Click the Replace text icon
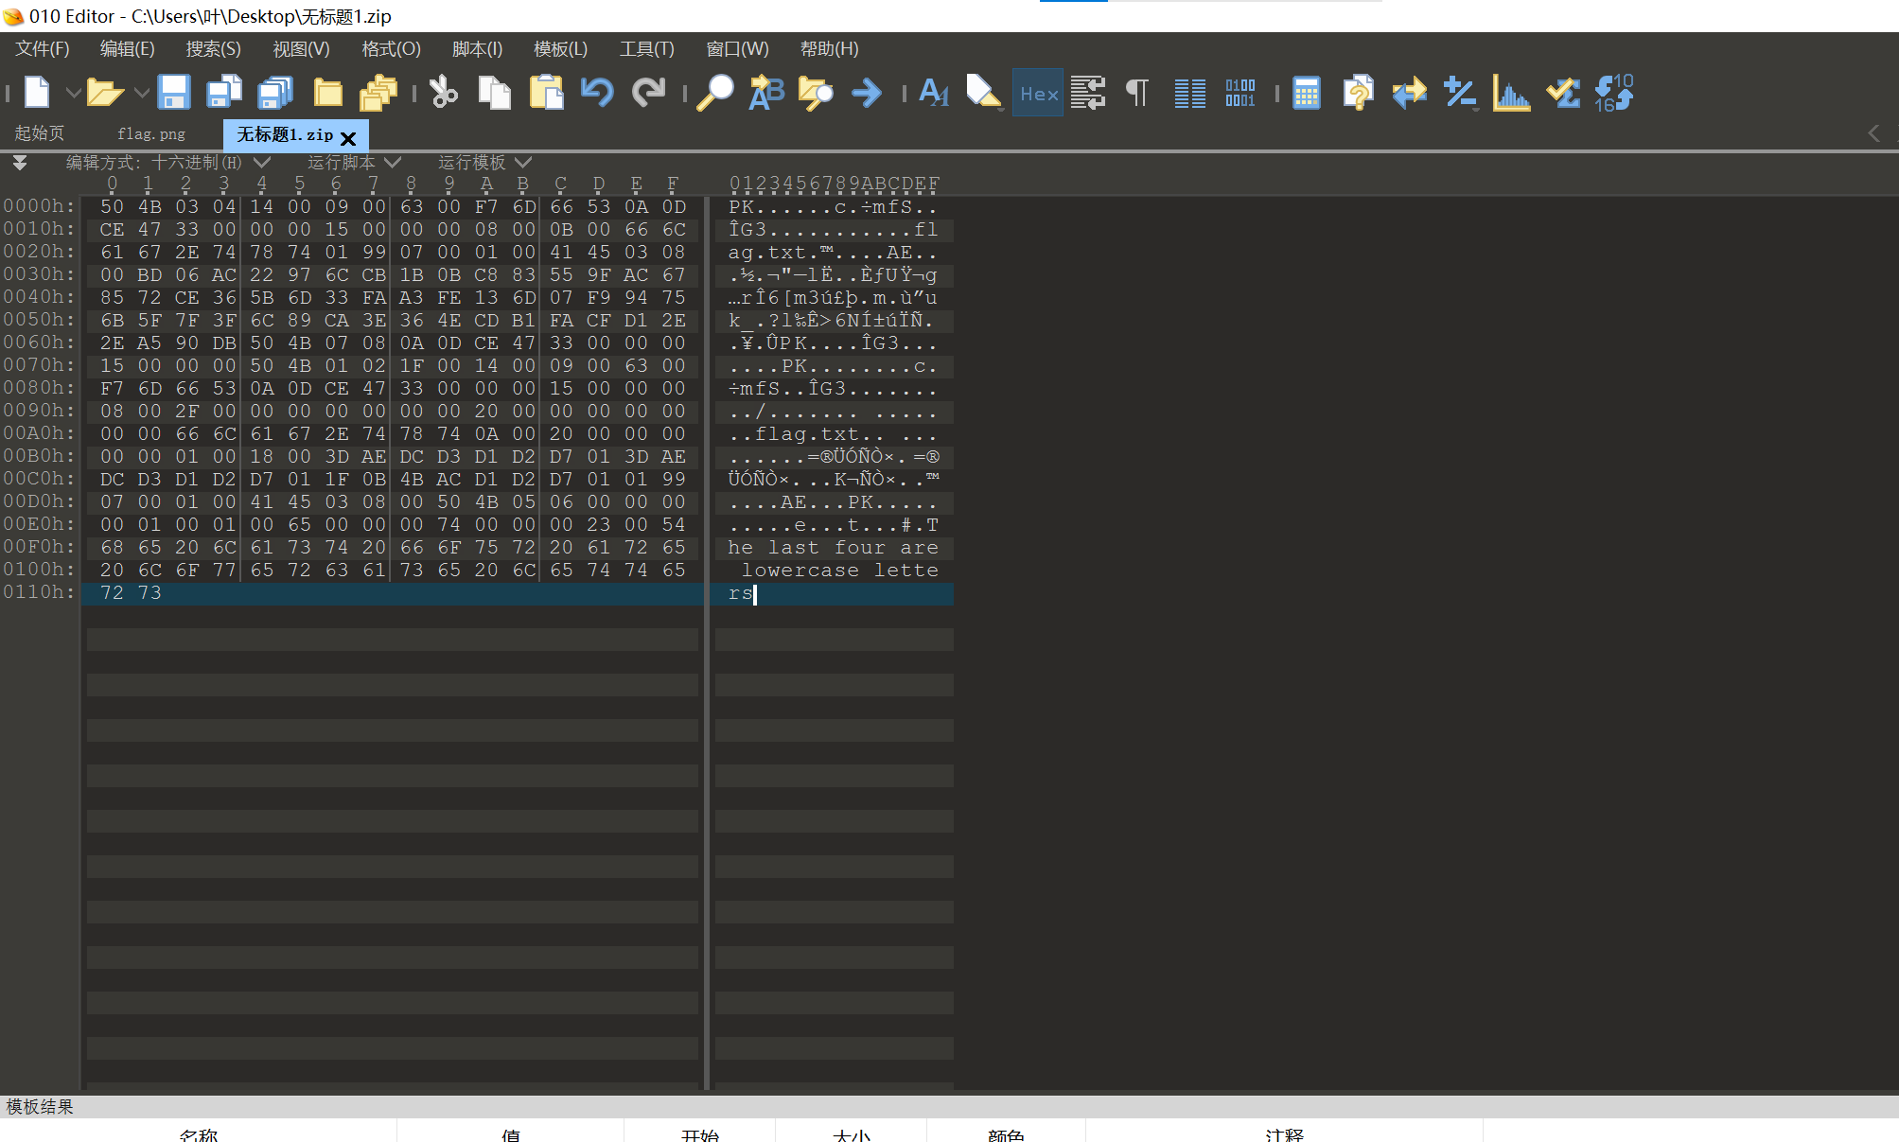Screen dimensions: 1899x1142 point(765,93)
